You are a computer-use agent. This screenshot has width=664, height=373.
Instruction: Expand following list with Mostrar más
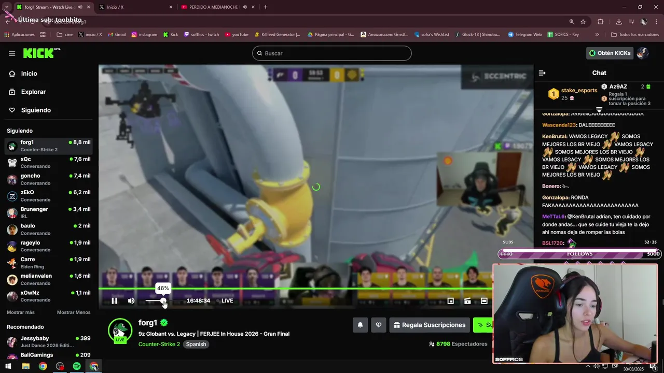click(x=21, y=312)
